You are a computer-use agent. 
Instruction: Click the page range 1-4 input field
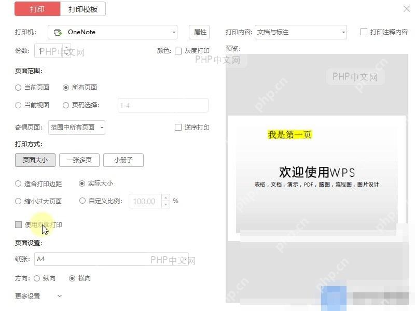pyautogui.click(x=163, y=105)
